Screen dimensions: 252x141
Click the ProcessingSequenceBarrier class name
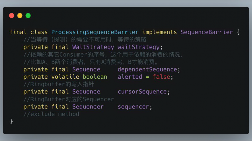[95, 32]
